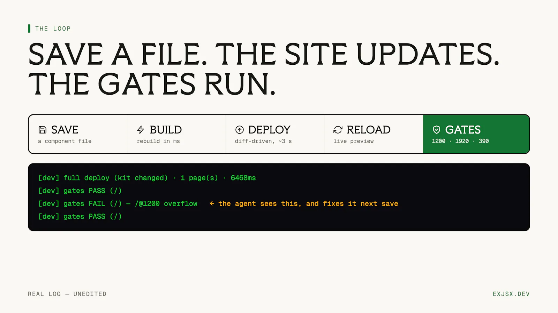Select the DEPLOY step label
Image resolution: width=558 pixels, height=313 pixels.
(x=269, y=130)
